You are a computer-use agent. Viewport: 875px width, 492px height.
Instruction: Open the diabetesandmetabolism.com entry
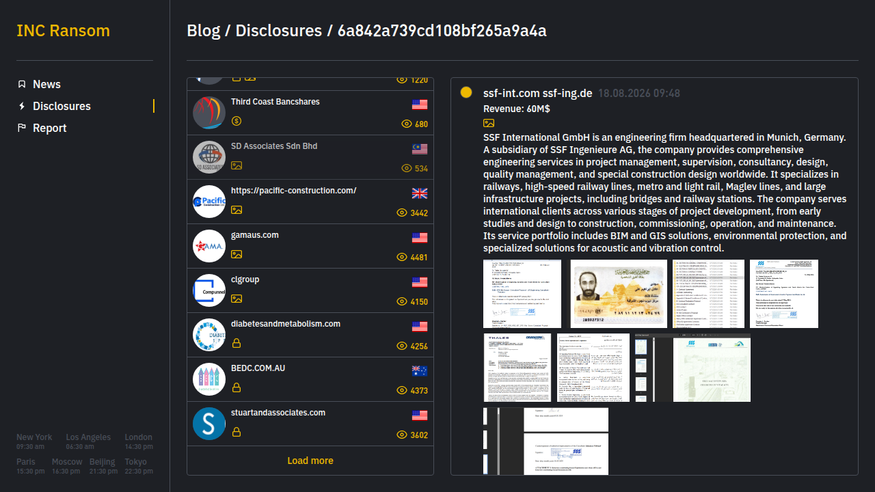click(310, 335)
